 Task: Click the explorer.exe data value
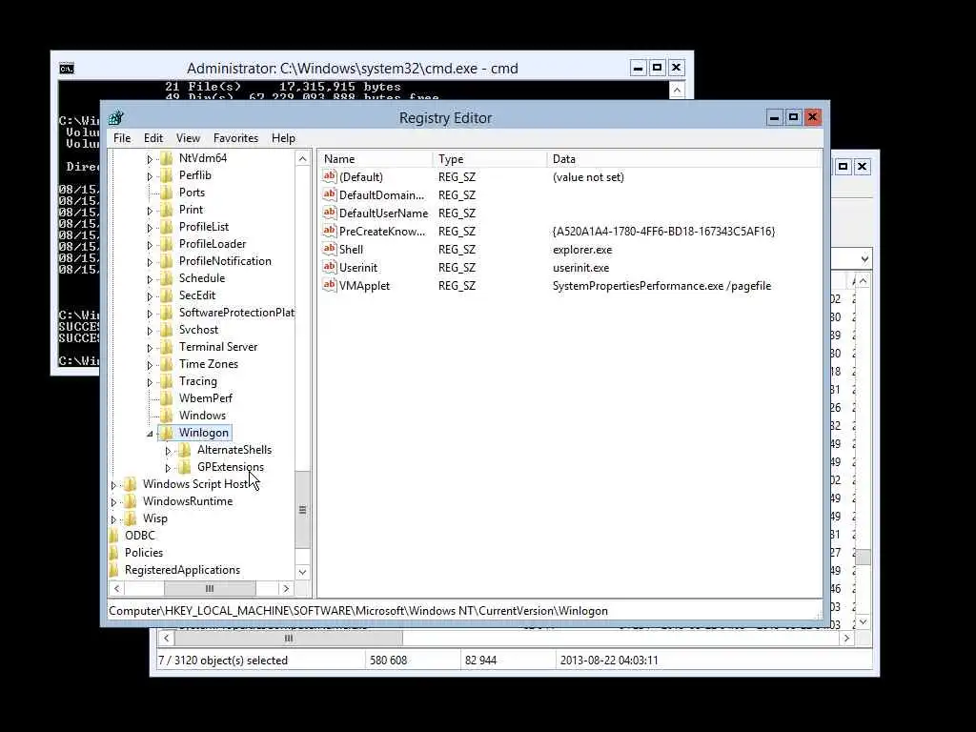(x=582, y=250)
